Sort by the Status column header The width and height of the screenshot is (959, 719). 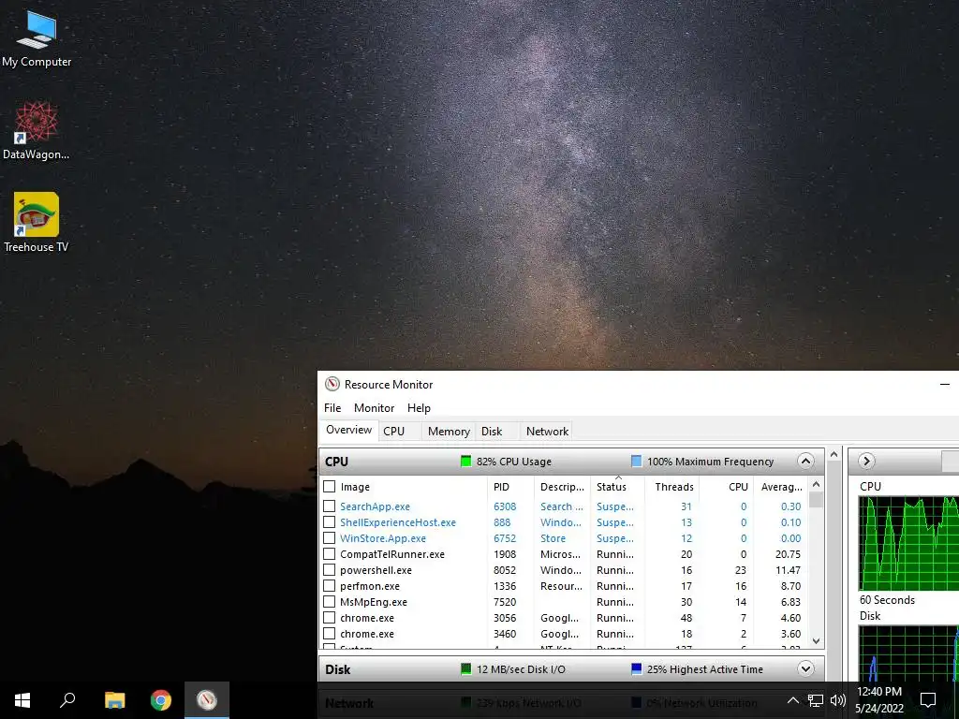(x=617, y=487)
